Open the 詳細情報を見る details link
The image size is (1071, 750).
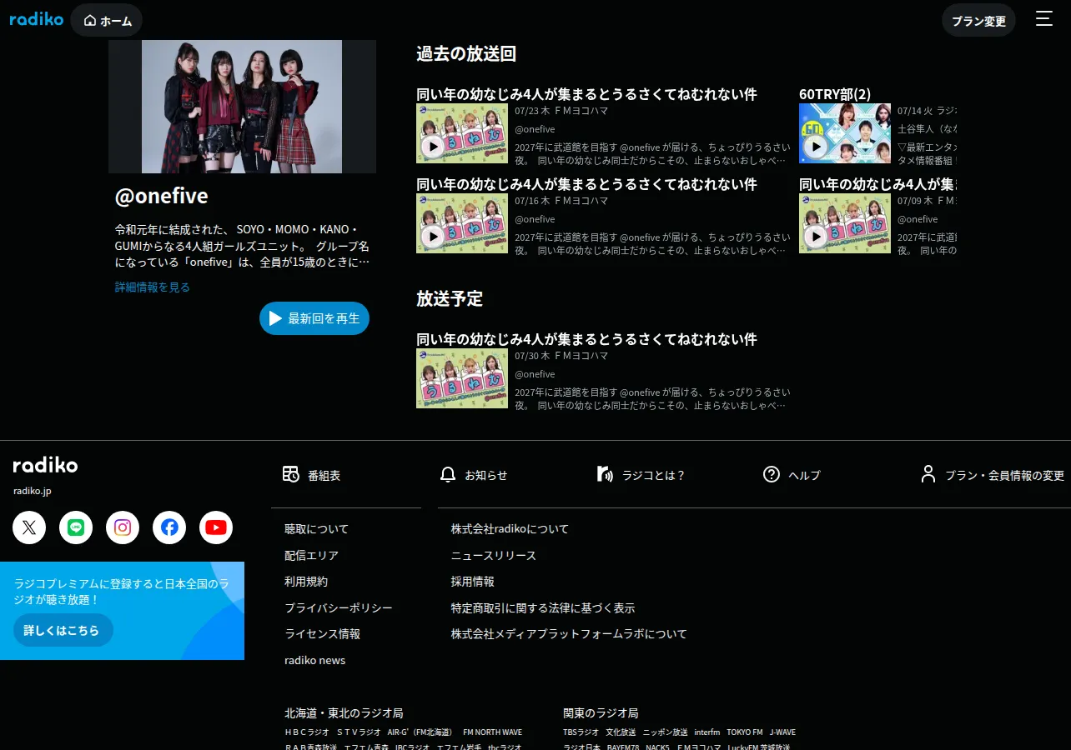click(153, 287)
